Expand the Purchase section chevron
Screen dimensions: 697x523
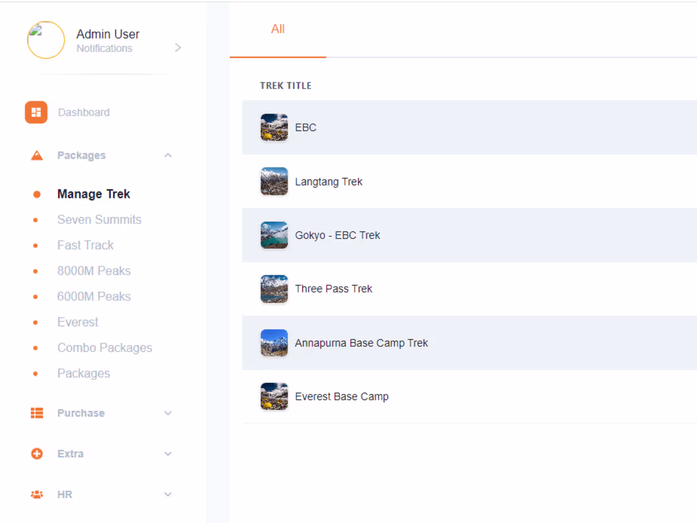(x=168, y=413)
